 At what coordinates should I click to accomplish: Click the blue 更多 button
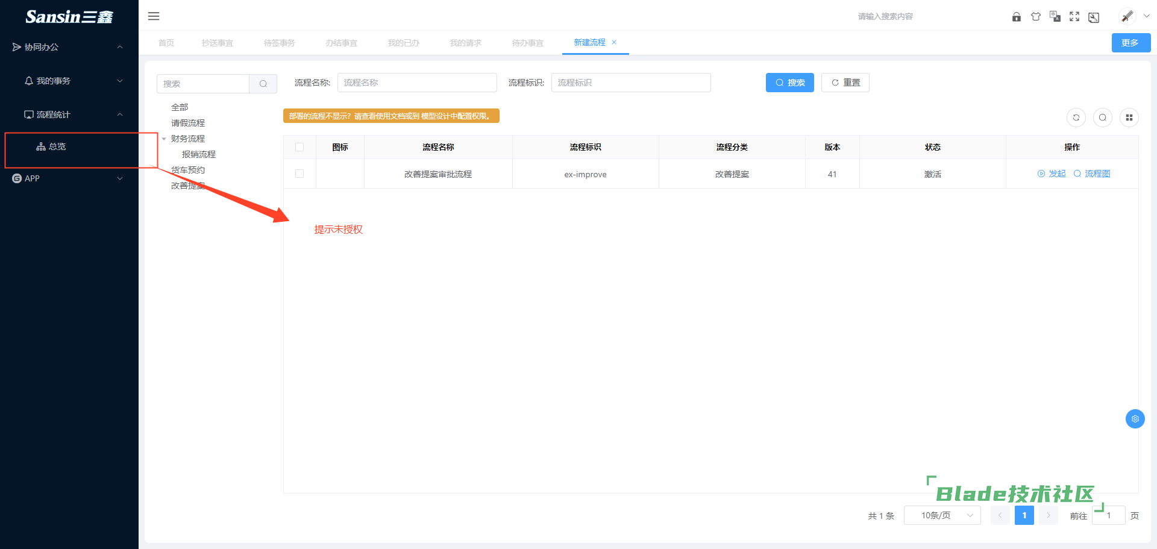point(1131,43)
